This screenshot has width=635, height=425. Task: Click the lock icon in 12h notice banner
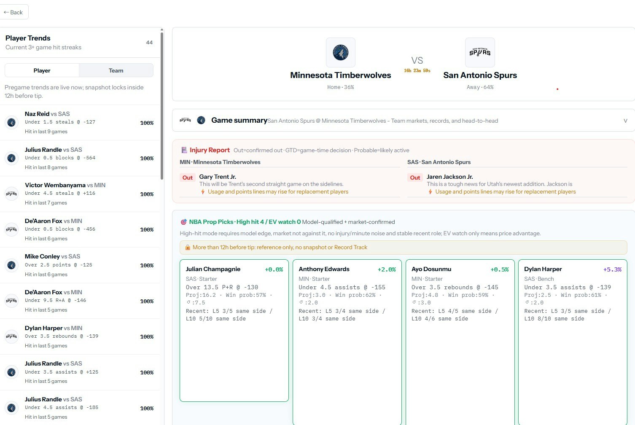pos(188,247)
